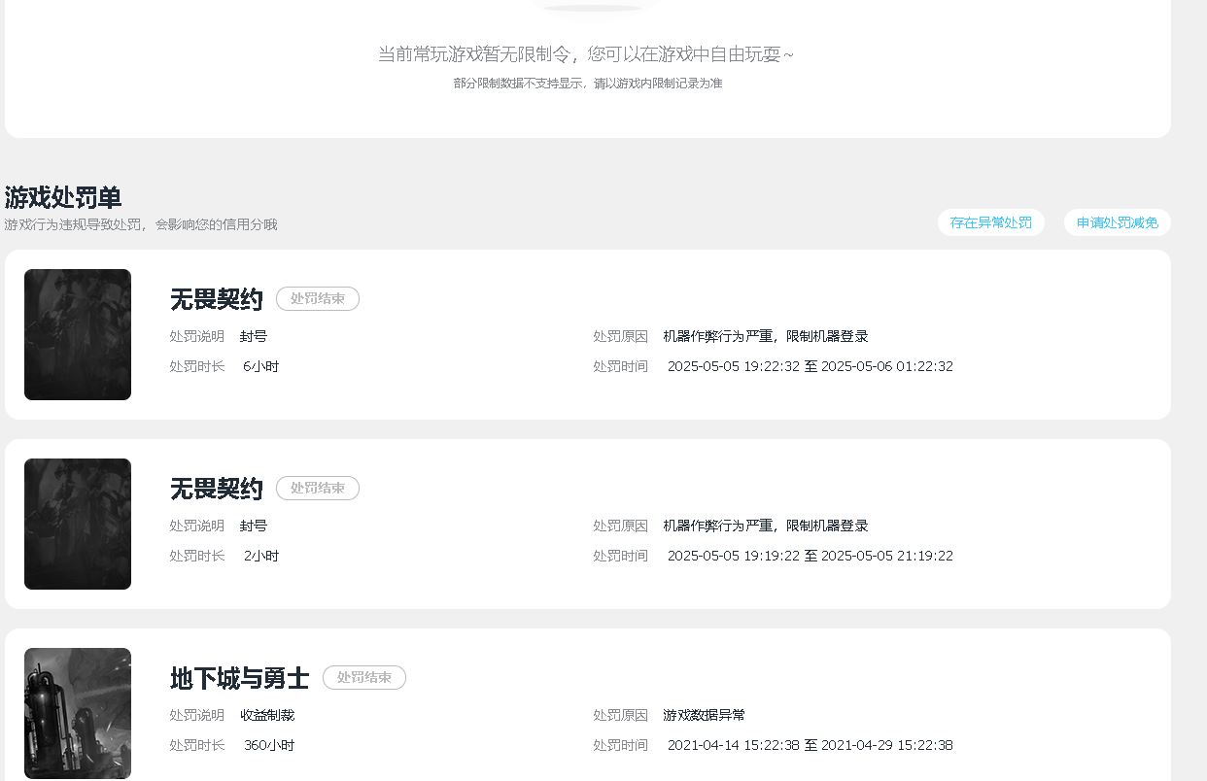
Task: Click the 处罚结束 badge on the 2小时 card
Action: [317, 489]
